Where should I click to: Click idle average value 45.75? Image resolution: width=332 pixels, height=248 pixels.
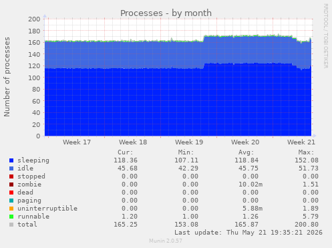click(x=248, y=168)
